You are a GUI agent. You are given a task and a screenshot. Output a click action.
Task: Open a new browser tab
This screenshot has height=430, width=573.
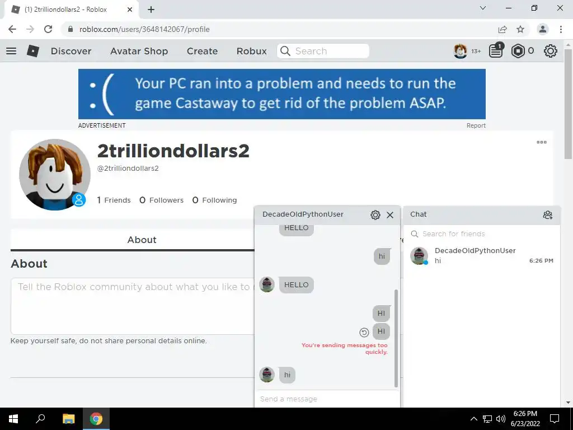pyautogui.click(x=151, y=10)
